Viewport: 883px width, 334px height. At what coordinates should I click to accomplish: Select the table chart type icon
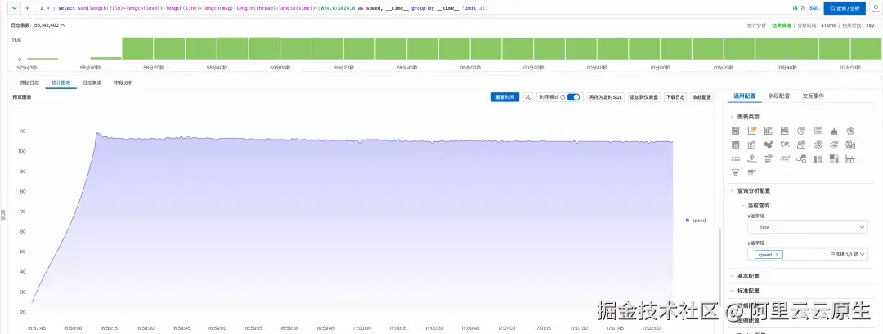coord(736,131)
